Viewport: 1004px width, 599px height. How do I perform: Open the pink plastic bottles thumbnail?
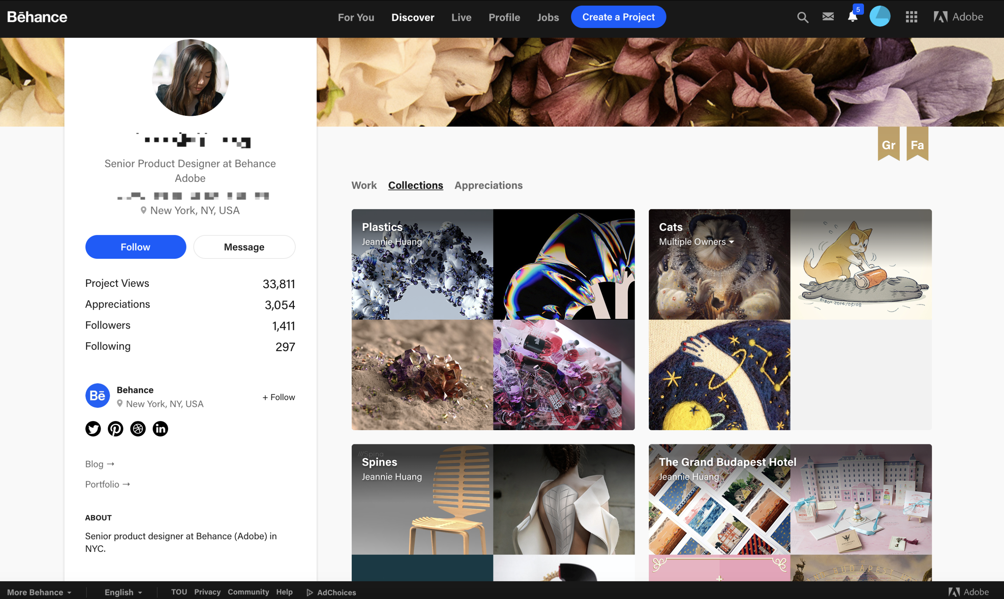(564, 375)
